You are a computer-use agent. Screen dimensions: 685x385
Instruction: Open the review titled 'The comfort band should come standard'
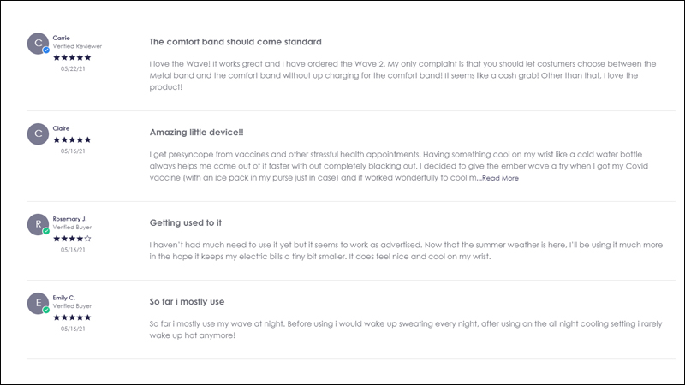point(235,42)
